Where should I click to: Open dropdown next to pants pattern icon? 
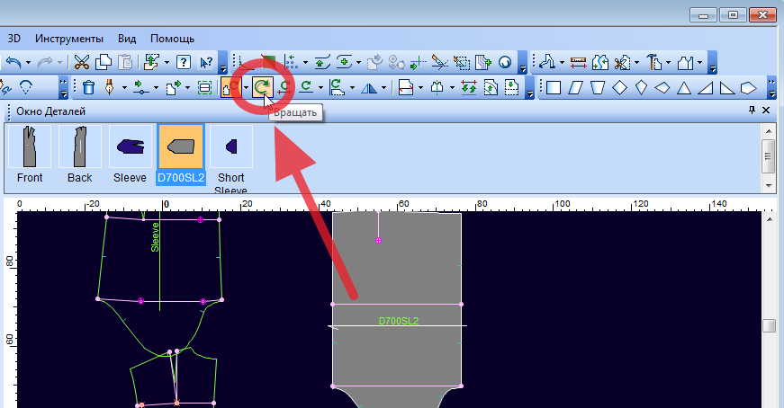pos(562,63)
